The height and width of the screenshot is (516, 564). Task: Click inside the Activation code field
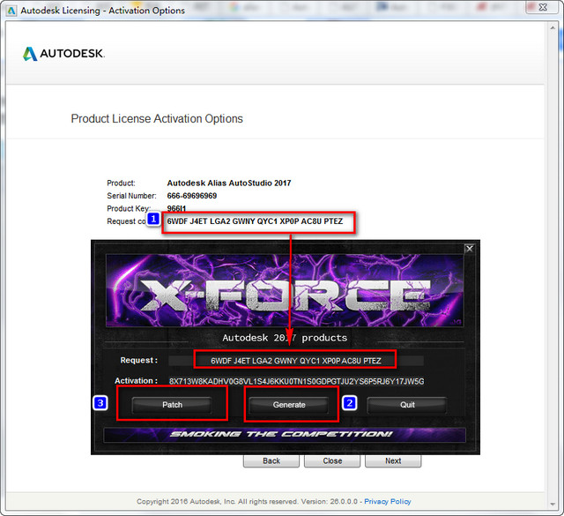point(296,381)
